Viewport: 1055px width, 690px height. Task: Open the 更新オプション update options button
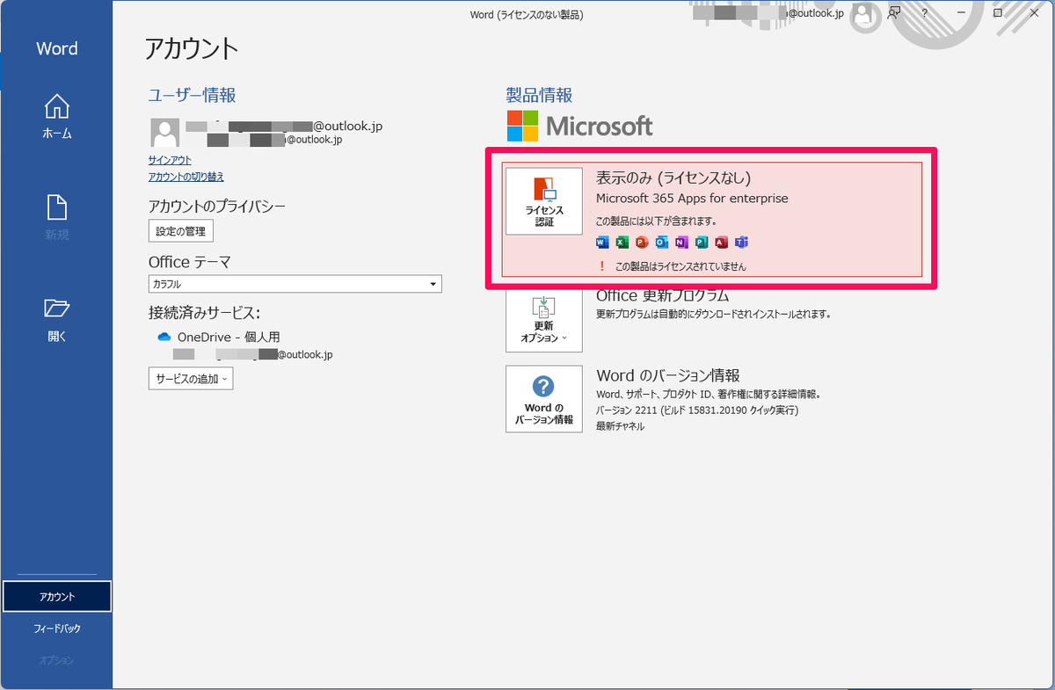(544, 319)
